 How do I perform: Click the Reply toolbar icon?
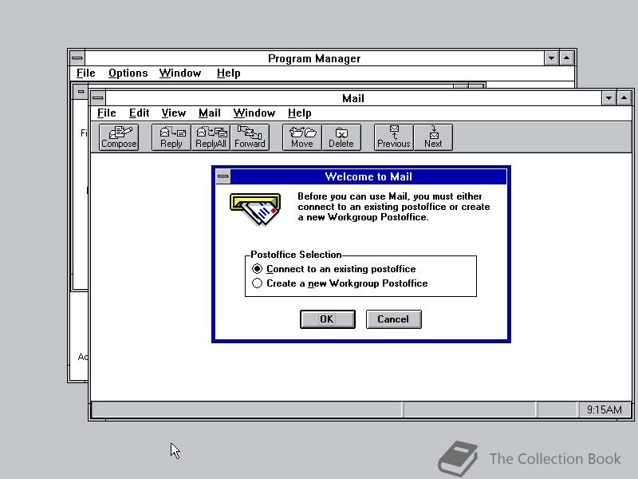point(171,137)
